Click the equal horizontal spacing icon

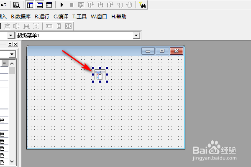point(27,26)
